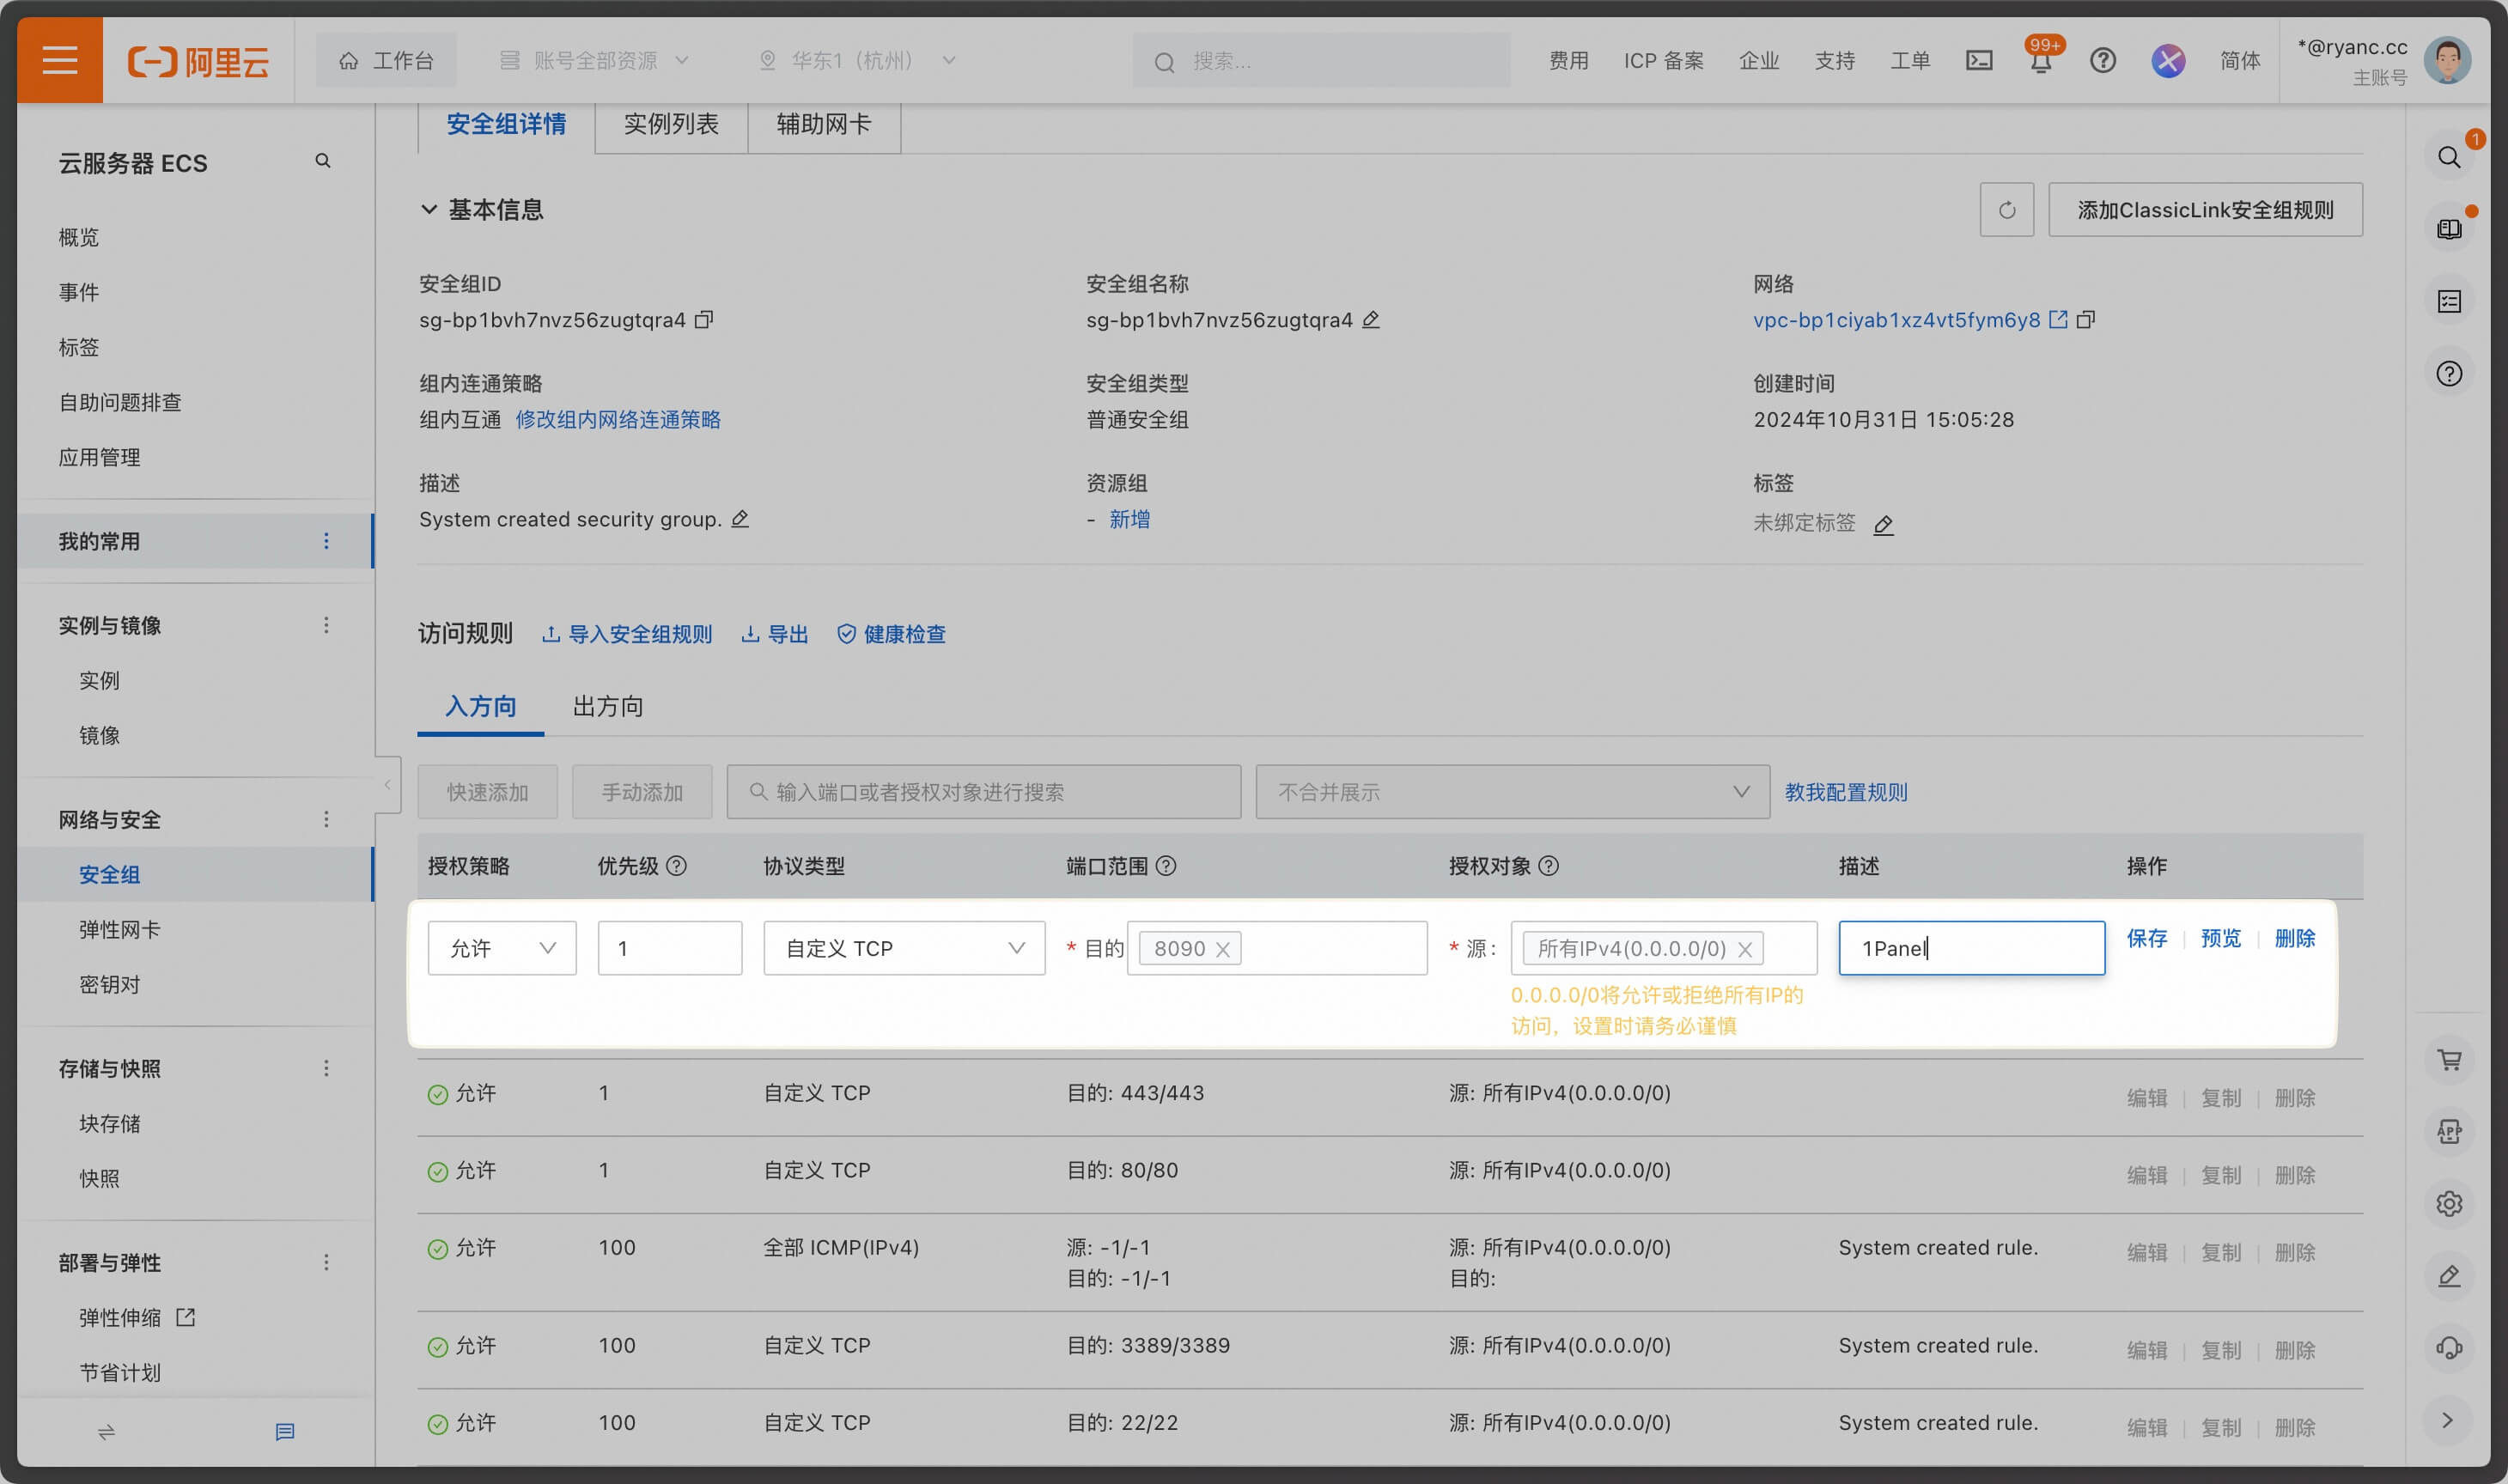Screen dimensions: 2508x1484
Task: Switch to the 出方向 tab
Action: click(x=607, y=707)
